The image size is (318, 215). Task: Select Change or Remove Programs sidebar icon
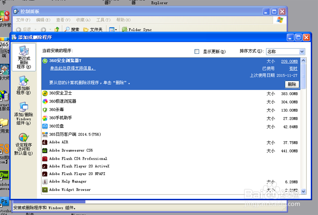(x=24, y=57)
